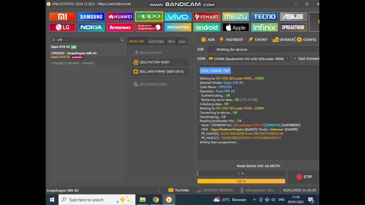Click CPH2483/CPH2495 - MT6833 text
This screenshot has width=365, height=205.
pos(72,63)
